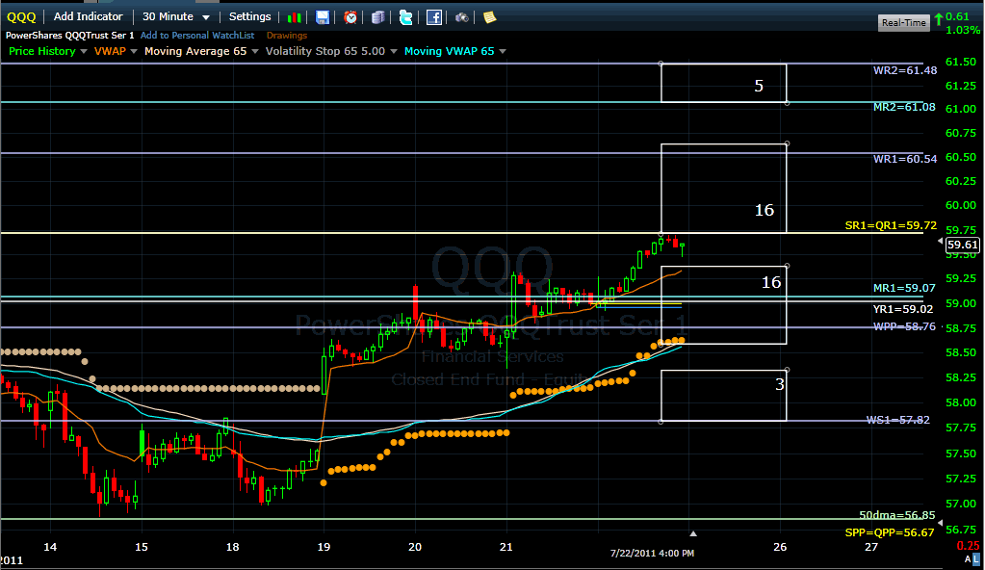Click the 61.50 price axis label
This screenshot has height=570, width=985.
pos(961,62)
